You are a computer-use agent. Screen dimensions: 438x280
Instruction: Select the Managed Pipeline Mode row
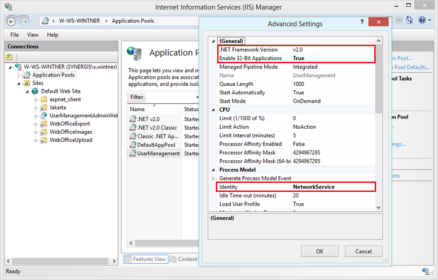click(296, 67)
